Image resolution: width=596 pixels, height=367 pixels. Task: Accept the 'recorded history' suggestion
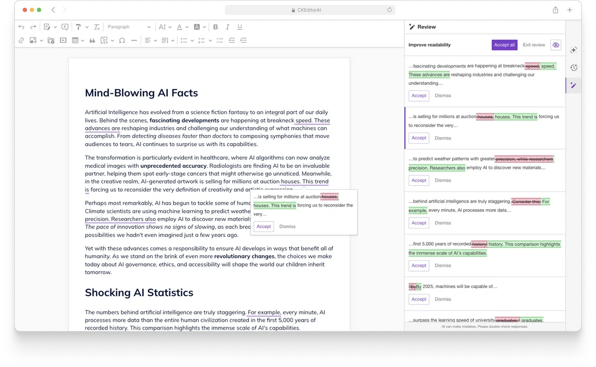[419, 265]
